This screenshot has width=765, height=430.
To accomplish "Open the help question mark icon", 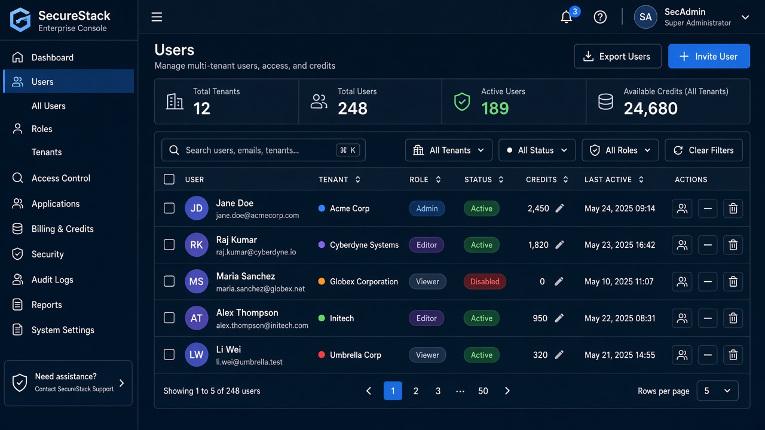I will pyautogui.click(x=600, y=17).
